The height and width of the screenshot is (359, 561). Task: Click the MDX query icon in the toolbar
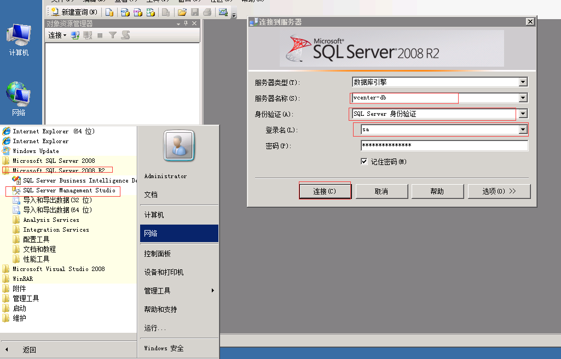point(125,13)
